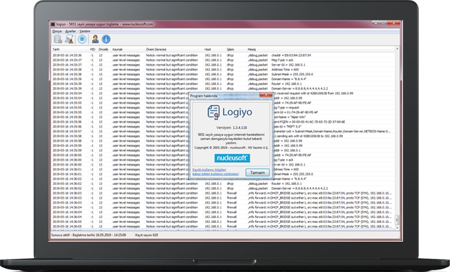The width and height of the screenshot is (450, 272).
Task: Open the Dosya menu
Action: pyautogui.click(x=57, y=31)
